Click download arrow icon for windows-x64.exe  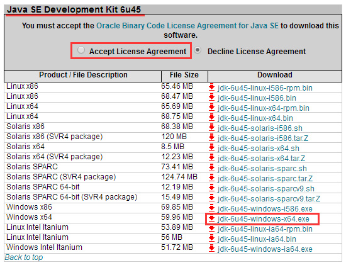[x=211, y=218]
